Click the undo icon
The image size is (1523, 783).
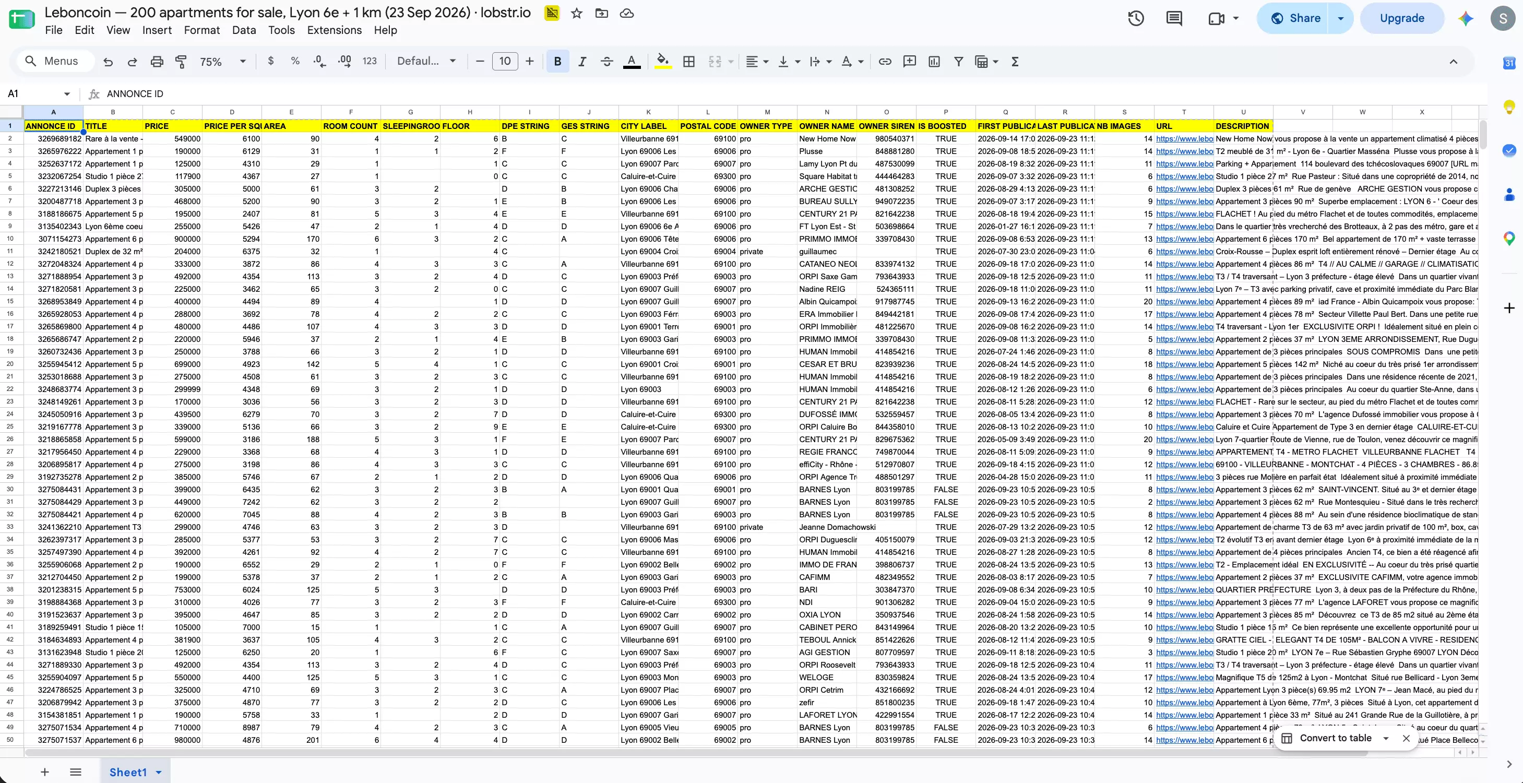[x=108, y=62]
